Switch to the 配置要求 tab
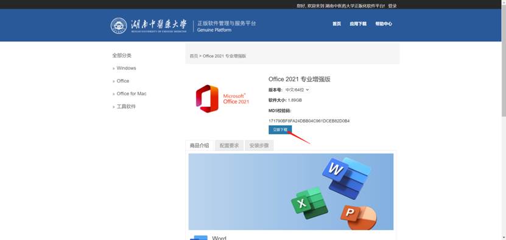This screenshot has width=506, height=240. [x=229, y=146]
